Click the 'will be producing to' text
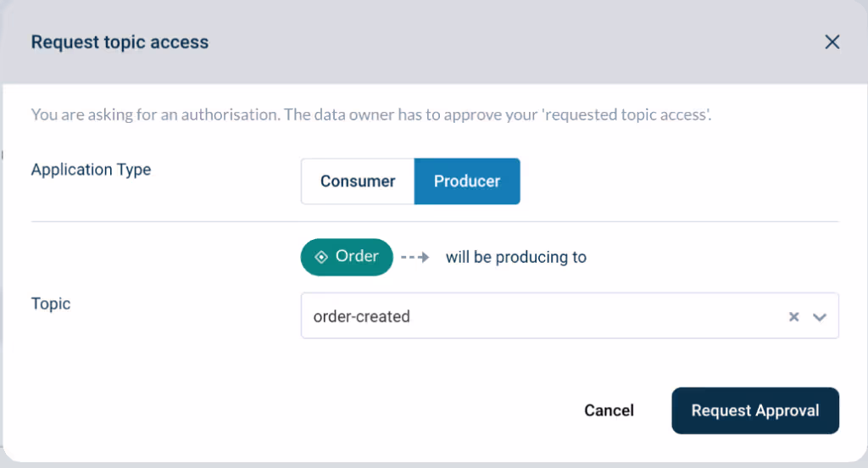Screen dimensions: 868x468 point(516,257)
